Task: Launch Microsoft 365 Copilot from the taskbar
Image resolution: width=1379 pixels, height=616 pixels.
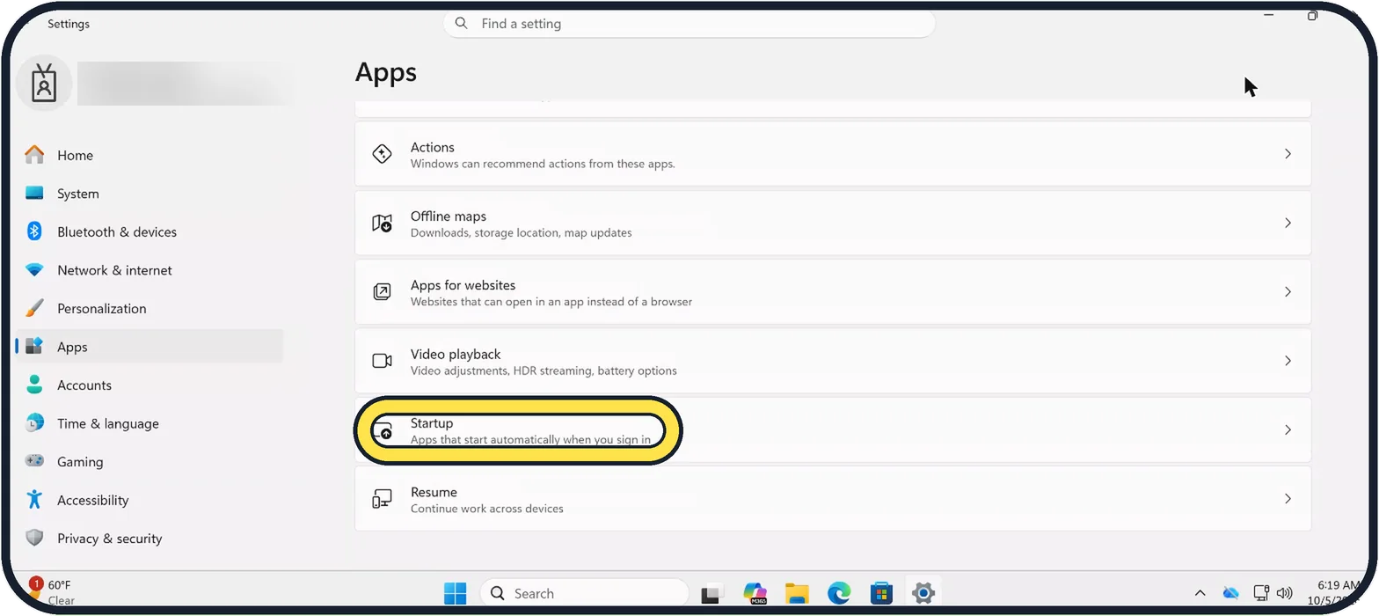Action: (755, 594)
